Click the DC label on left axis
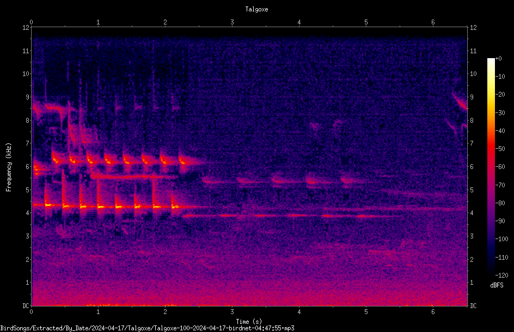Image resolution: width=514 pixels, height=332 pixels. (x=26, y=305)
